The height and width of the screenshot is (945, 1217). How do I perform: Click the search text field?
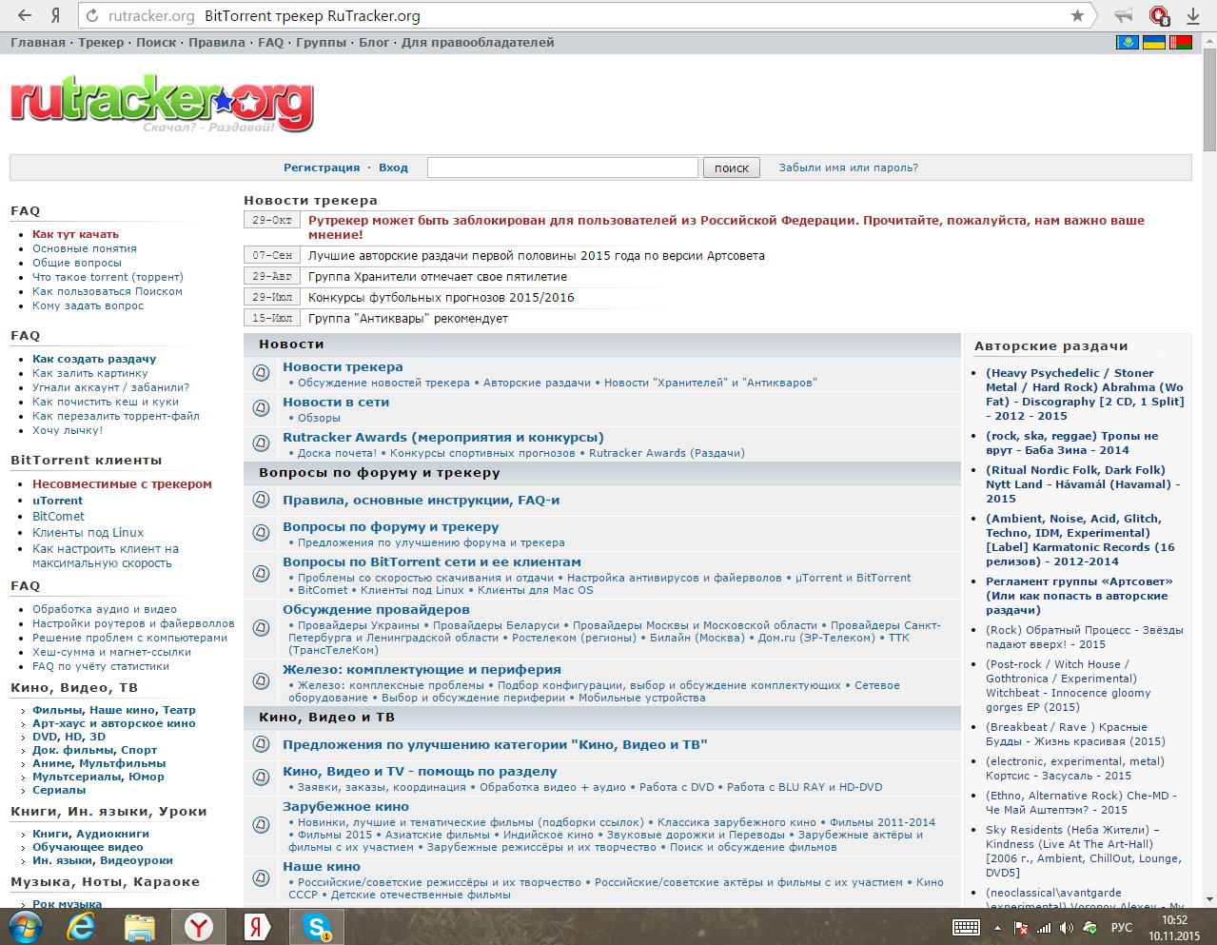tap(562, 167)
